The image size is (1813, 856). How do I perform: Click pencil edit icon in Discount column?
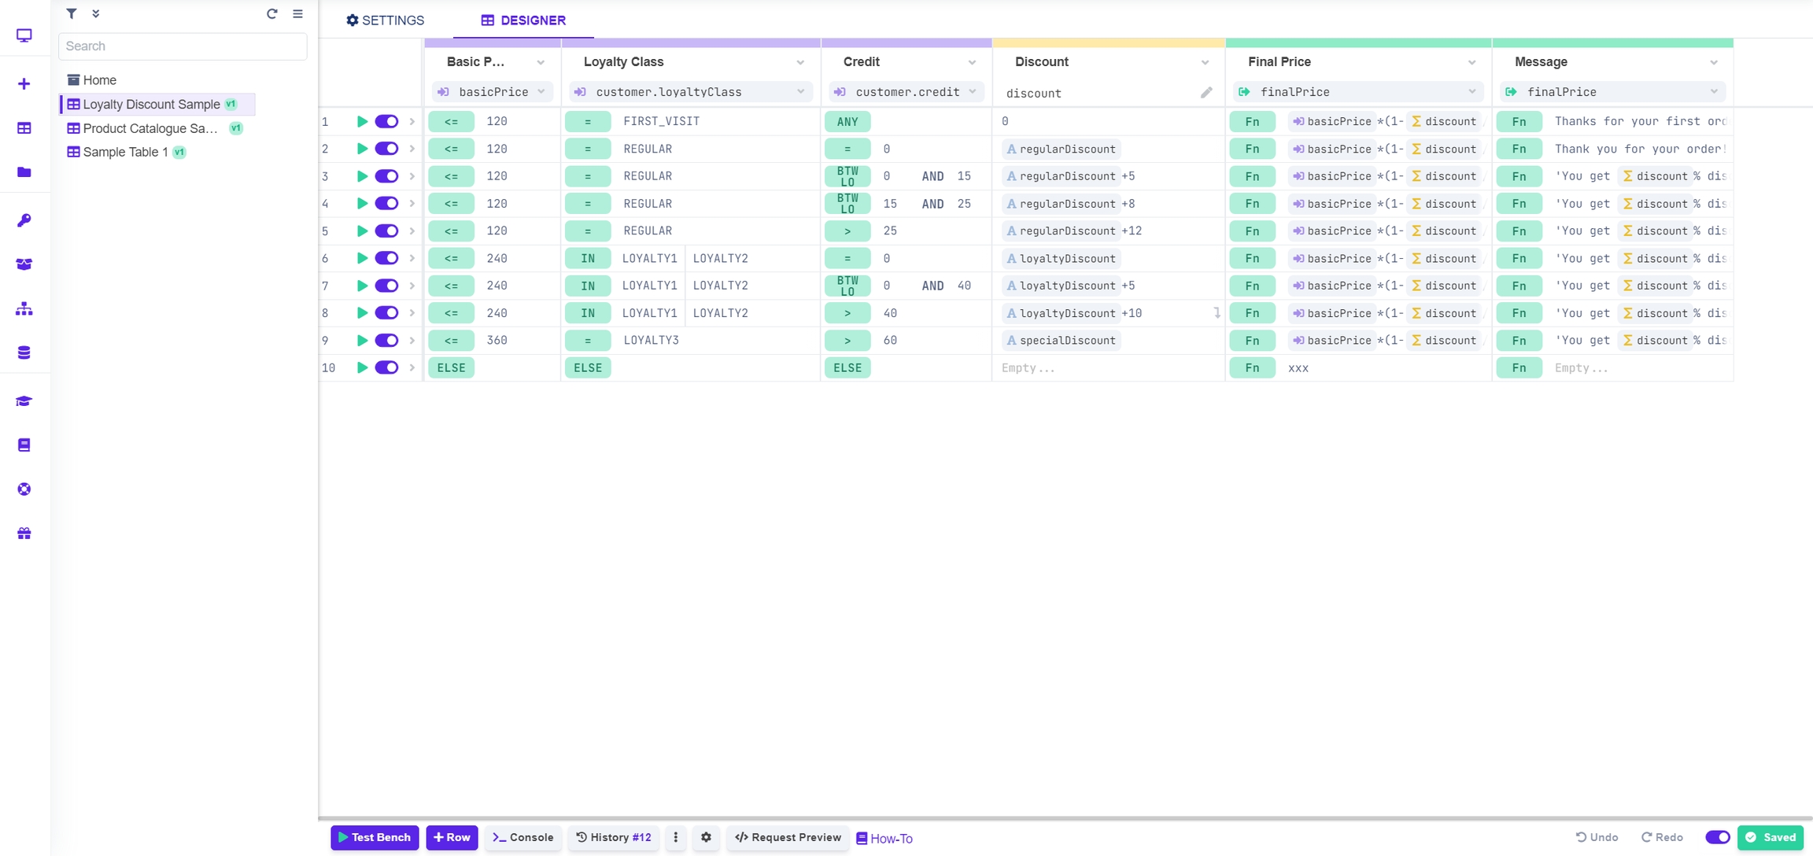(x=1206, y=93)
